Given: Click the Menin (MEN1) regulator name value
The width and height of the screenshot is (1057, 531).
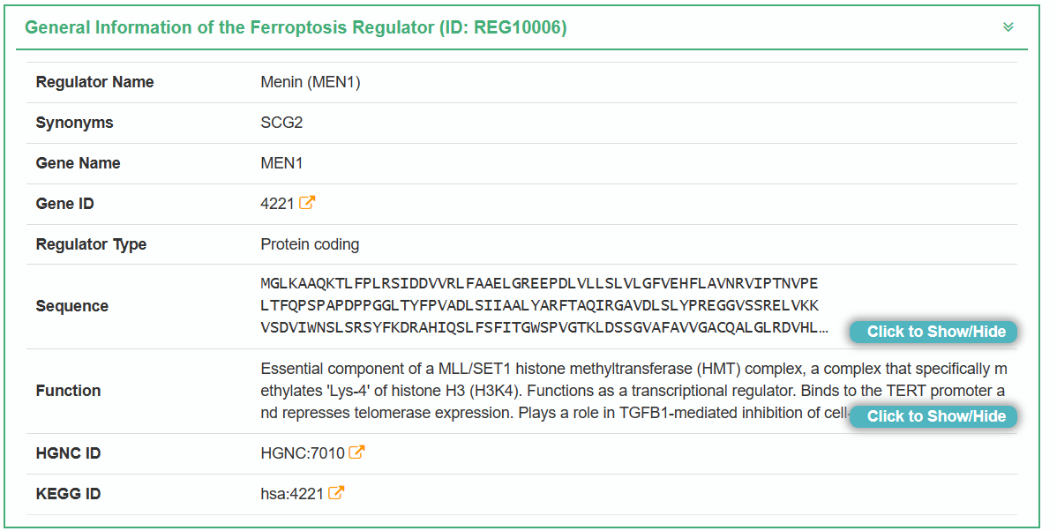Looking at the screenshot, I should (x=311, y=82).
